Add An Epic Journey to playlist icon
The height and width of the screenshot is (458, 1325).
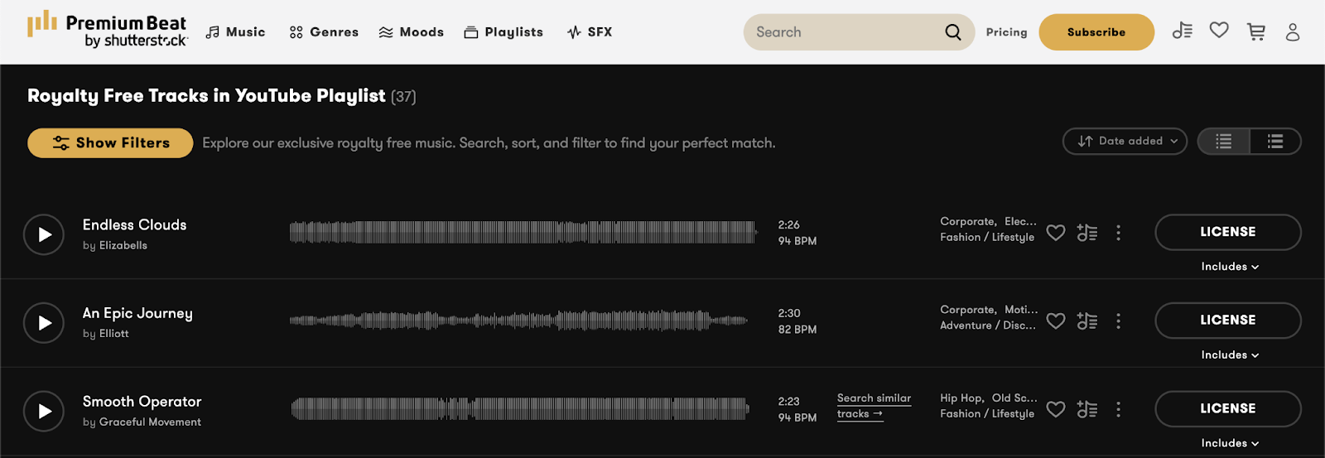(1087, 321)
